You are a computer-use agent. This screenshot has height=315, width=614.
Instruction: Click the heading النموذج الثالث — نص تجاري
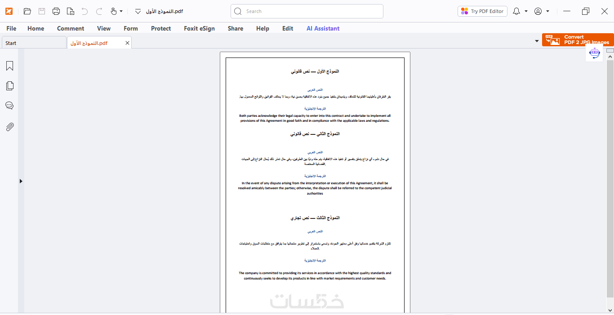pos(315,218)
